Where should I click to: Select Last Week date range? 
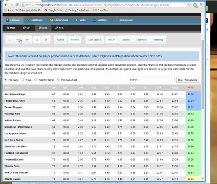141,40
